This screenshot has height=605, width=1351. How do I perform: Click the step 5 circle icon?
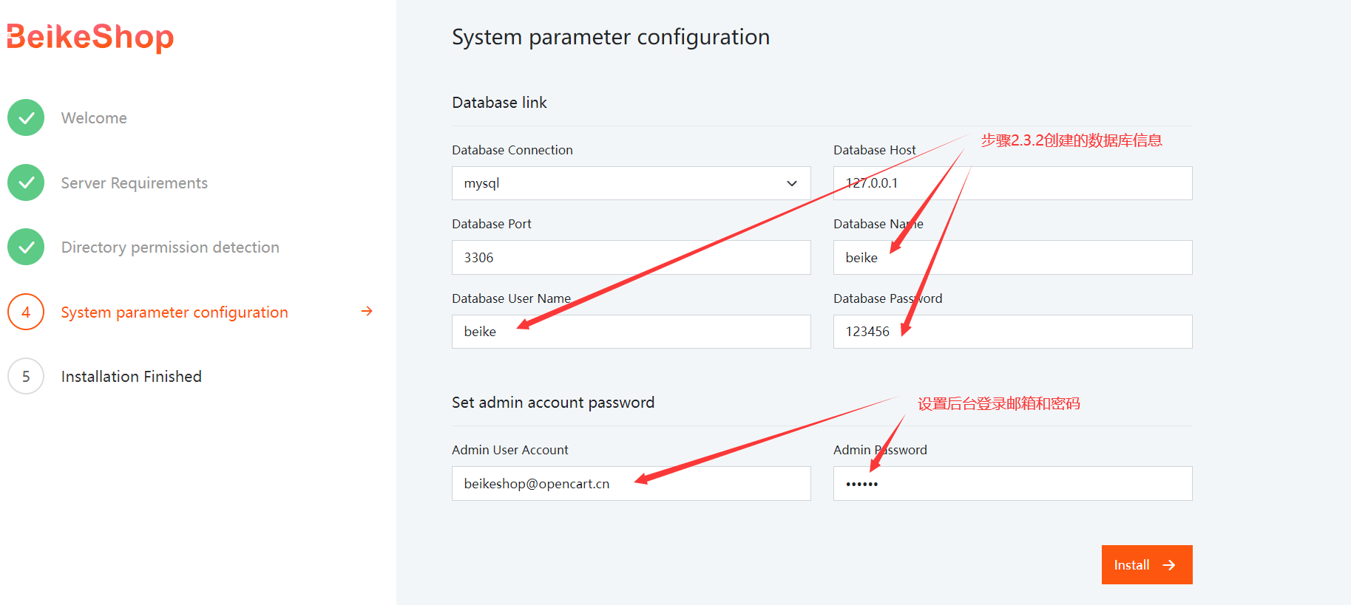click(26, 376)
